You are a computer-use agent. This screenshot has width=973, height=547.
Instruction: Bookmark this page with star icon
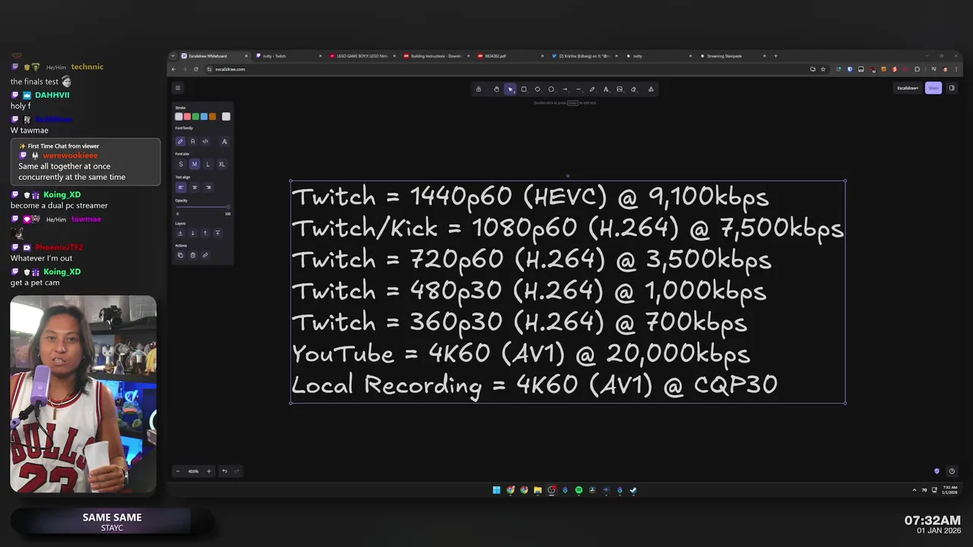[x=823, y=69]
